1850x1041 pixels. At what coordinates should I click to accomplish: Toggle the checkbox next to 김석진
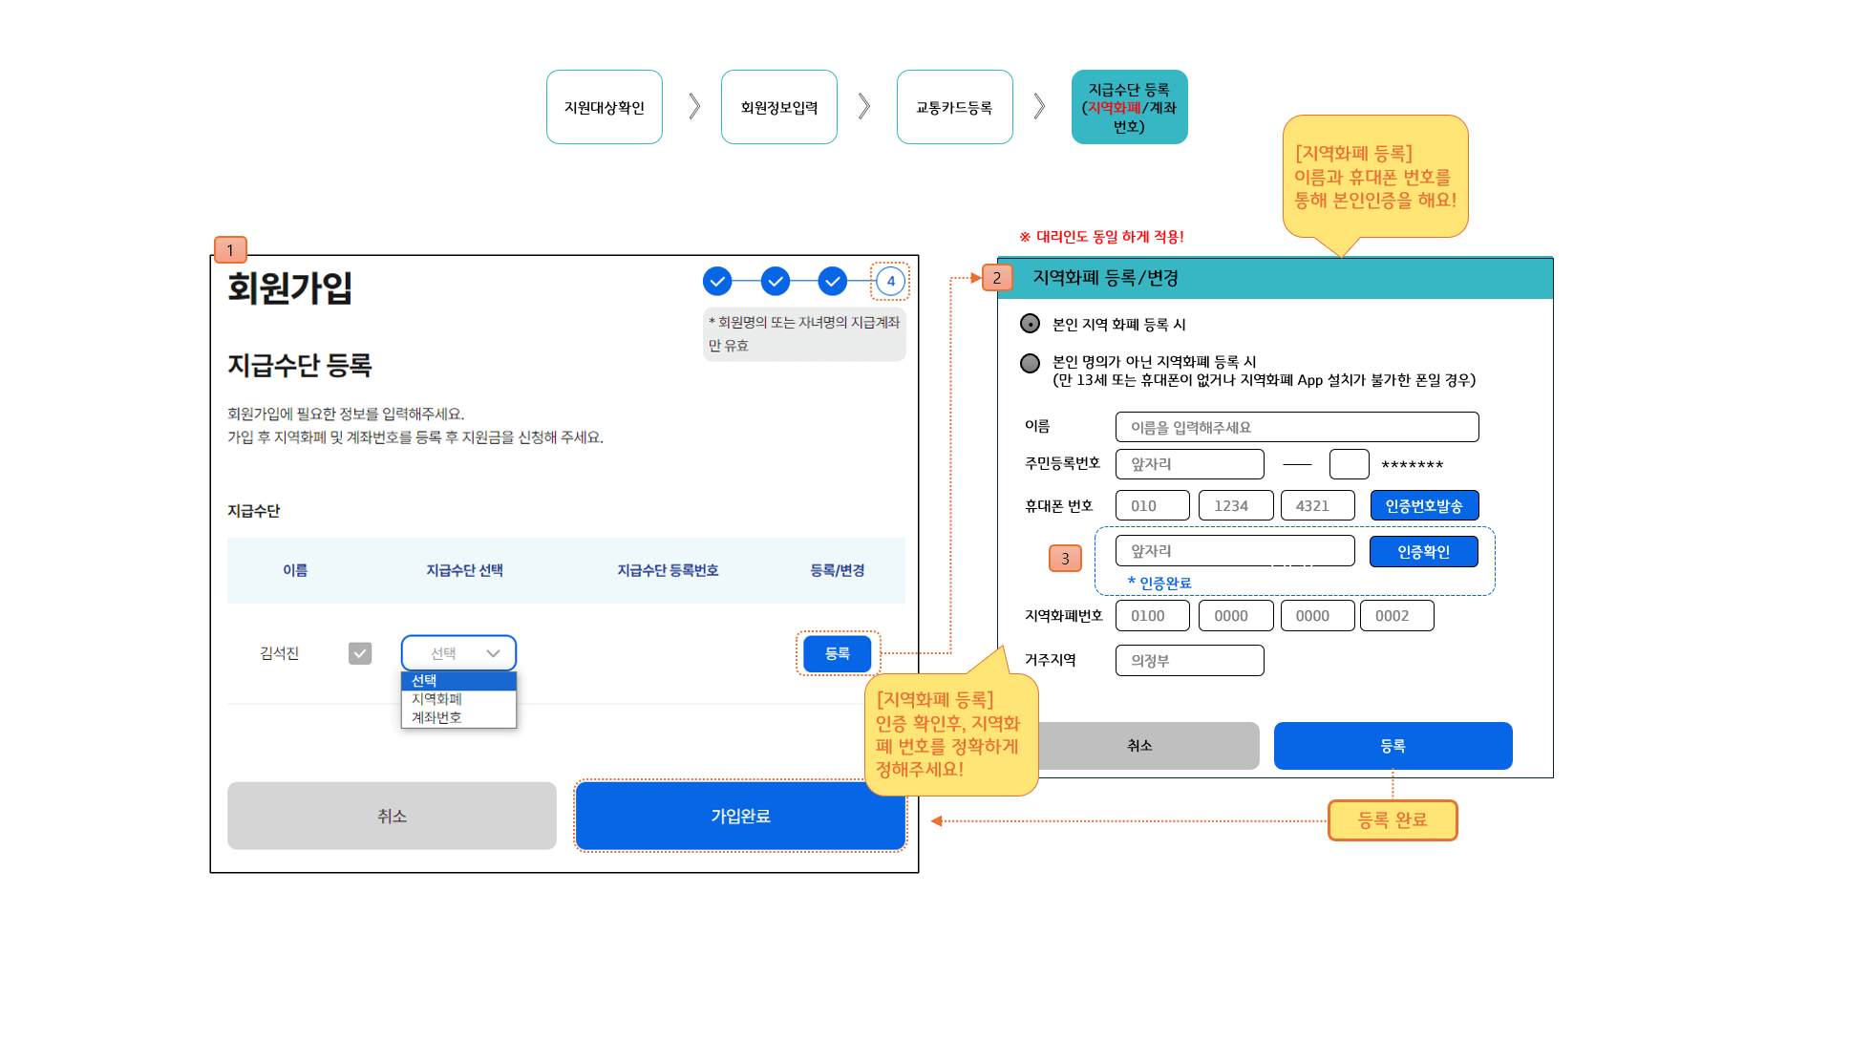tap(360, 653)
